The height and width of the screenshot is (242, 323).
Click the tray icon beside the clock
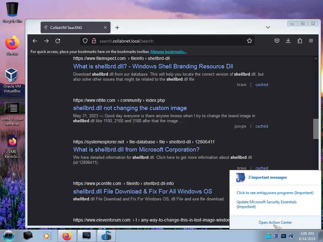coord(291,236)
